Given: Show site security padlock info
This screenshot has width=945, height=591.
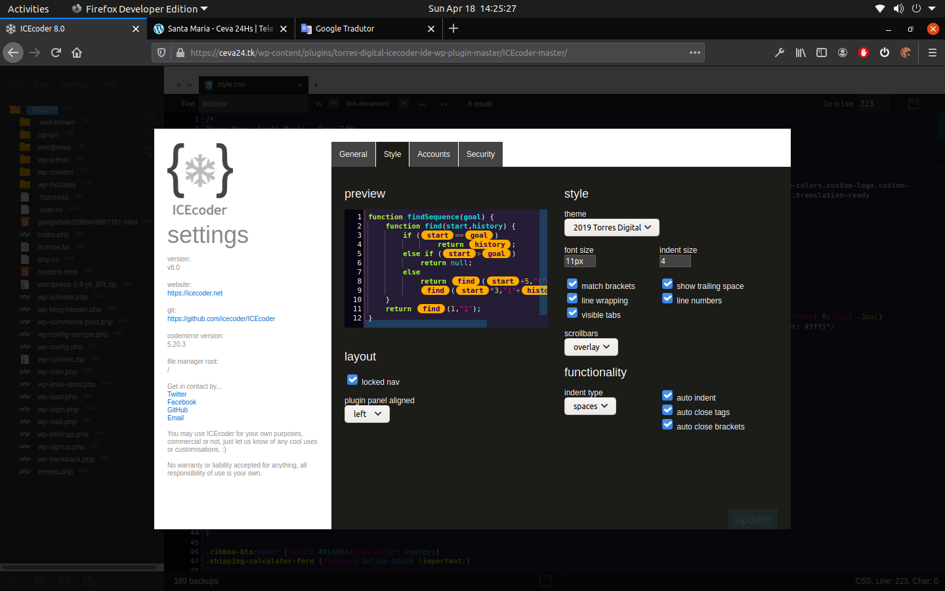Looking at the screenshot, I should point(180,53).
